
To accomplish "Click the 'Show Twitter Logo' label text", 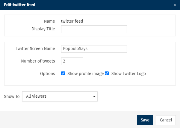I will point(128,74).
